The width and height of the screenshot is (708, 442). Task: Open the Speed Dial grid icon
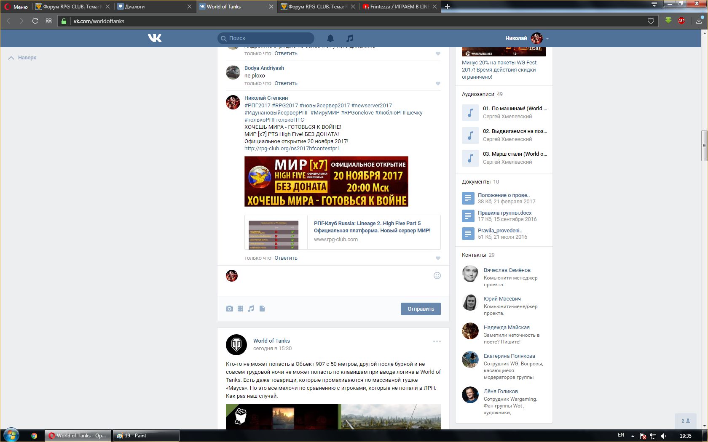pyautogui.click(x=48, y=21)
